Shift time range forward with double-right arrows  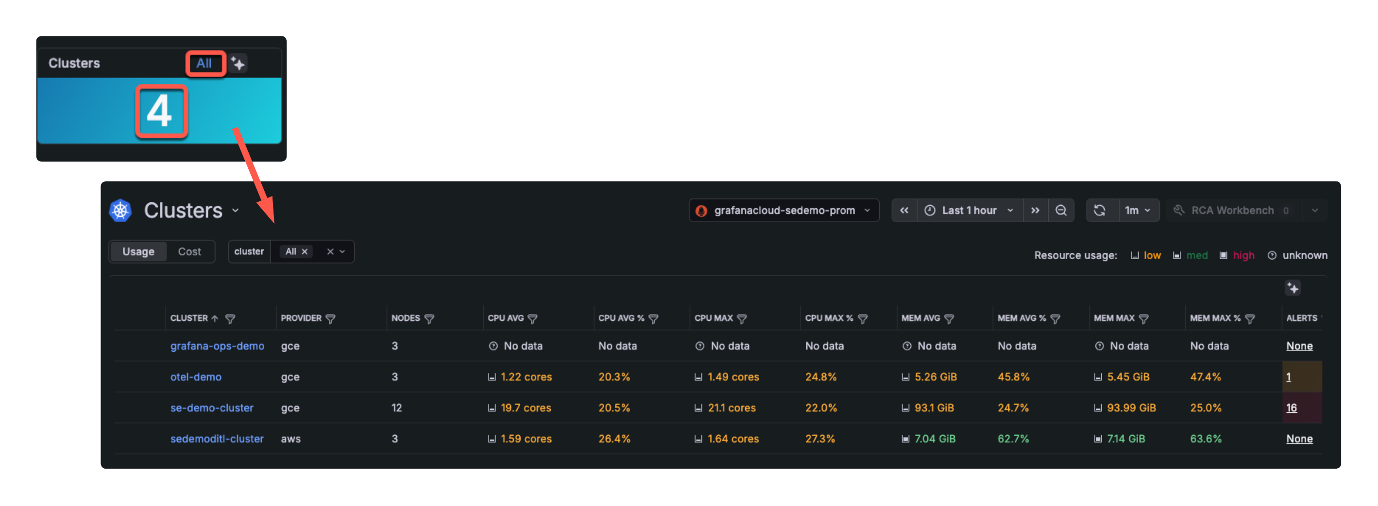tap(1035, 211)
